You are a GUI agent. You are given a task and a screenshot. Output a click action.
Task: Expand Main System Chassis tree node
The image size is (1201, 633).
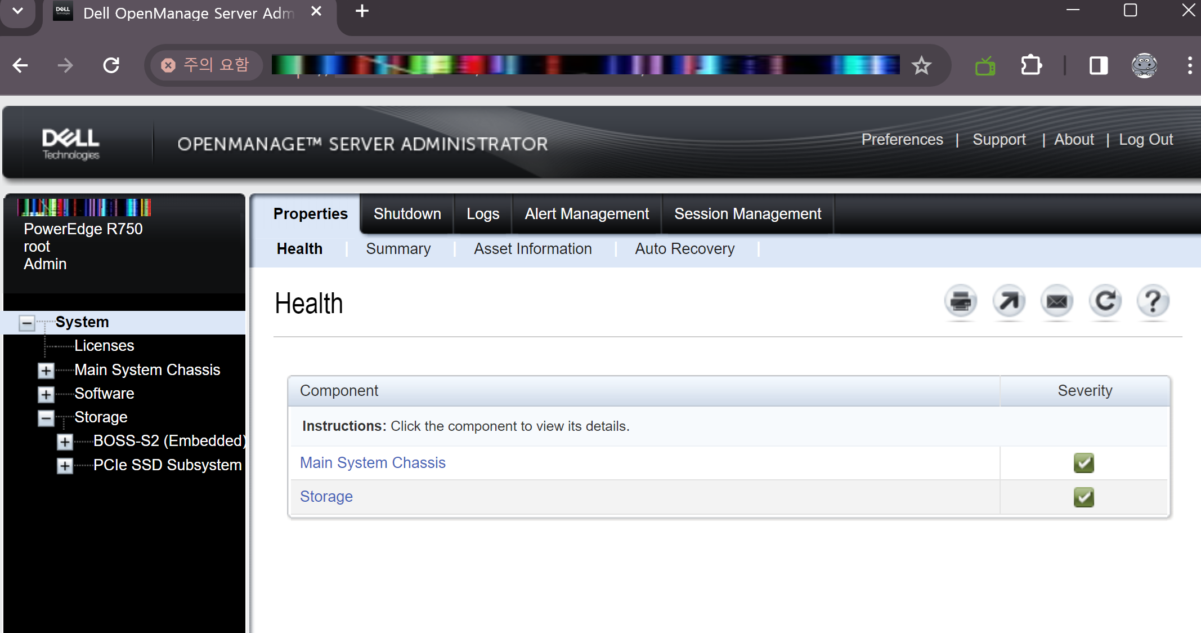coord(46,371)
